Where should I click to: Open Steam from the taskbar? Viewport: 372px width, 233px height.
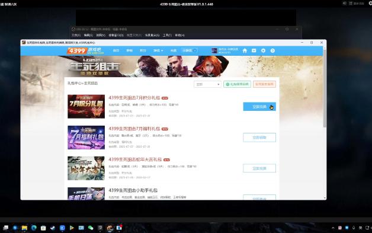click(x=53, y=228)
